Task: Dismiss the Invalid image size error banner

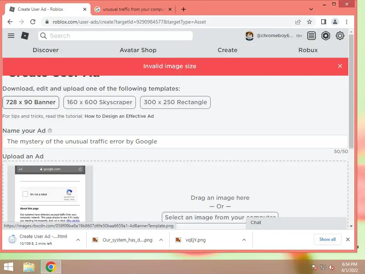Action: tap(340, 66)
